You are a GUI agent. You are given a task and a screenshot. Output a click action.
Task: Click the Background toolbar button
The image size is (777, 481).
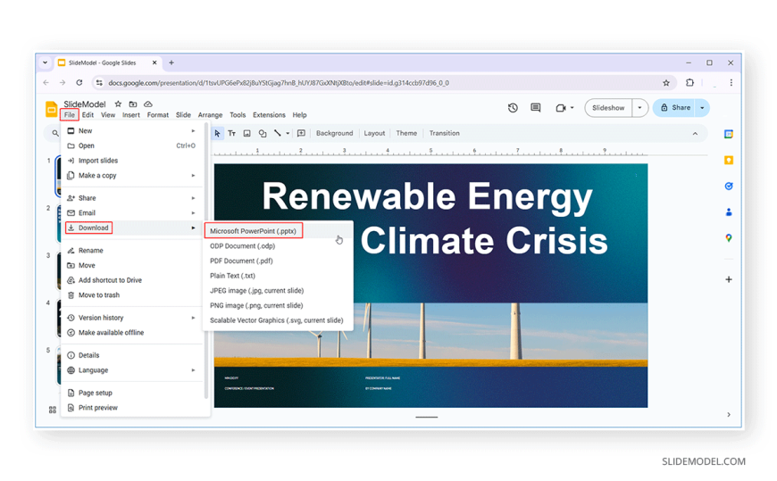[335, 133]
